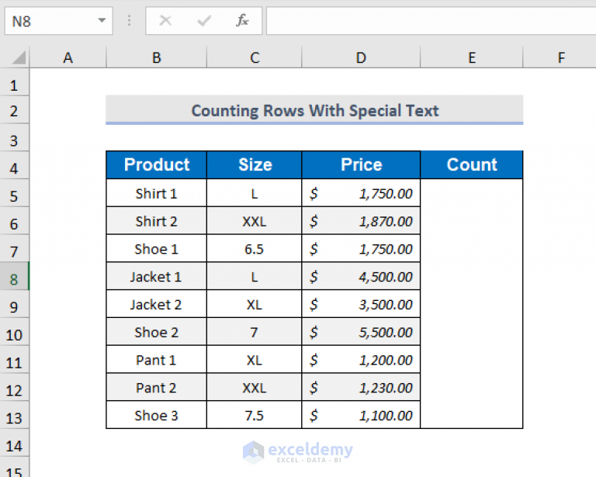Select the price '1,870.00' cell
The image size is (596, 477).
pyautogui.click(x=361, y=220)
